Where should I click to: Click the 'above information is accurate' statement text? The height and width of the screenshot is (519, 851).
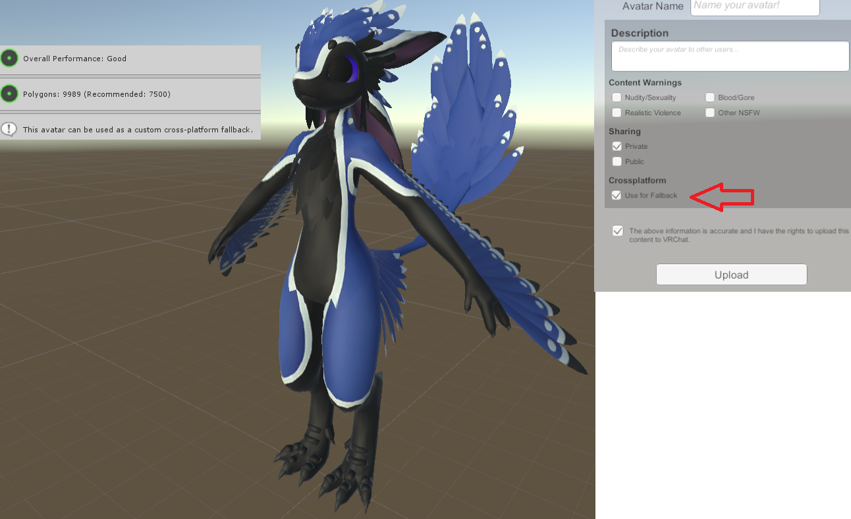(739, 235)
